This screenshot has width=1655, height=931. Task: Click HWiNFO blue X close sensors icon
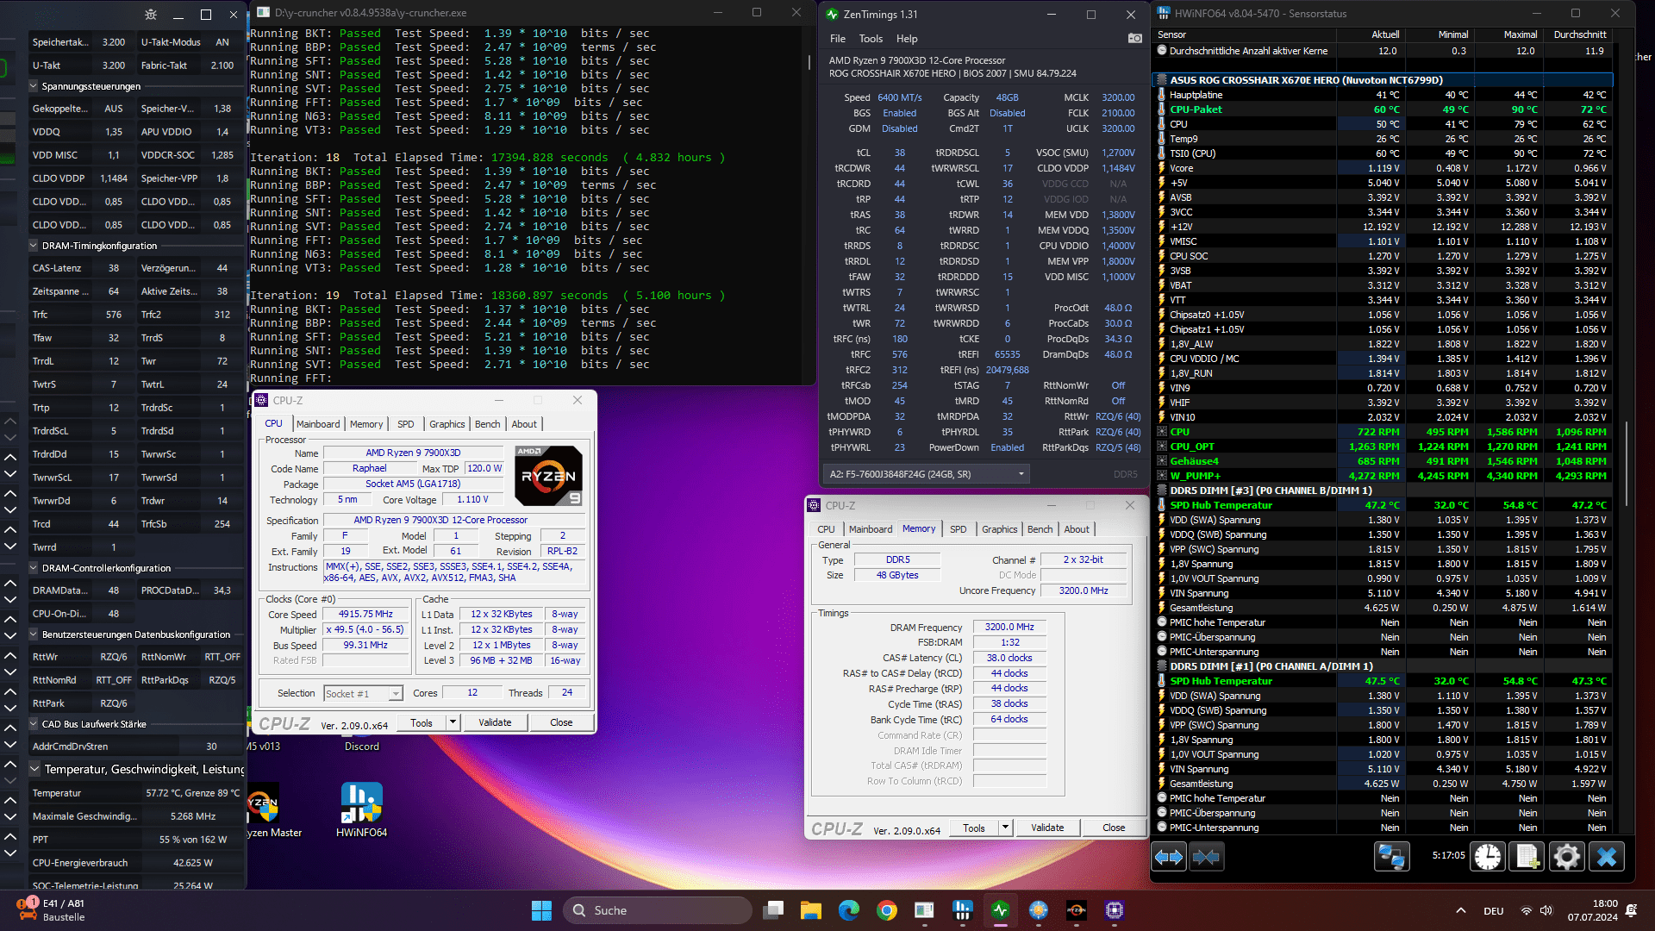(x=1606, y=857)
